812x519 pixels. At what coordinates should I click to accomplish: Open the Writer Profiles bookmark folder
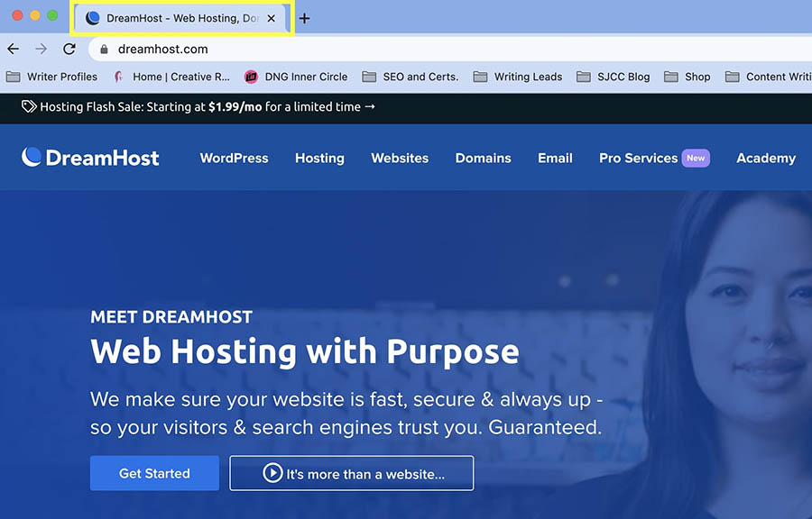coord(51,77)
